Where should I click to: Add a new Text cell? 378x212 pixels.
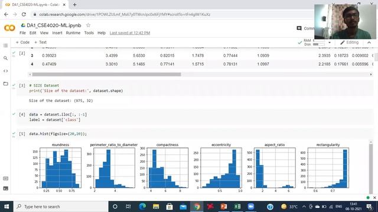[x=40, y=42]
